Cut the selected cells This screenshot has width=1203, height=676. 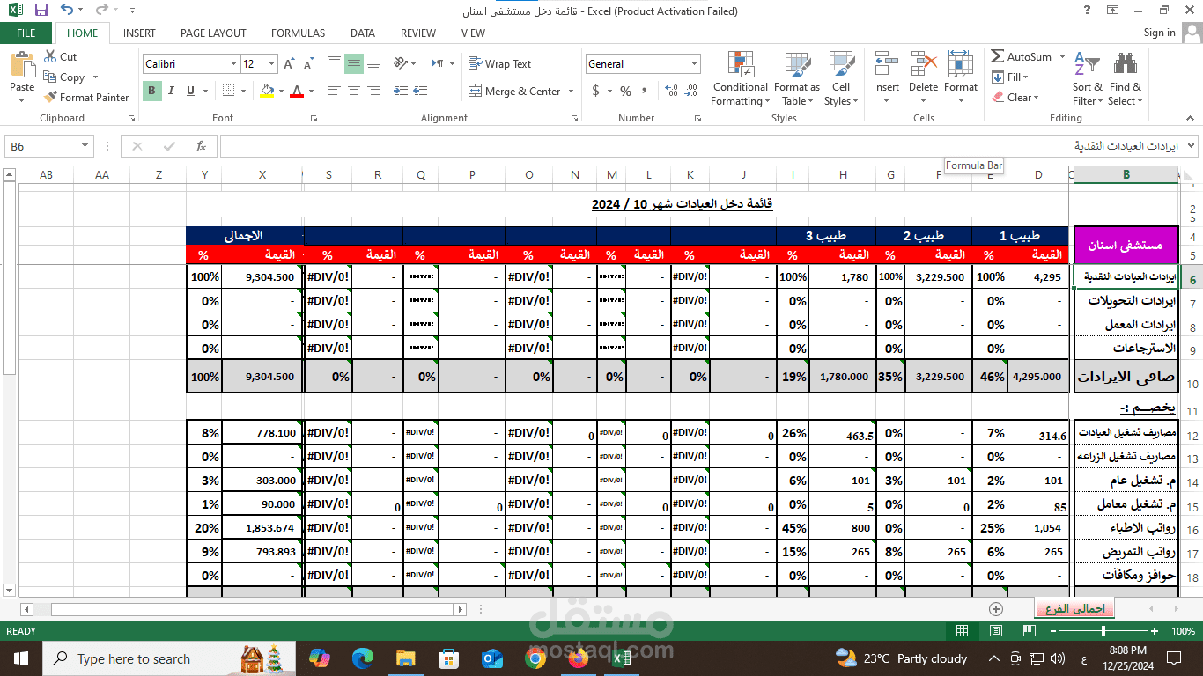tap(60, 56)
